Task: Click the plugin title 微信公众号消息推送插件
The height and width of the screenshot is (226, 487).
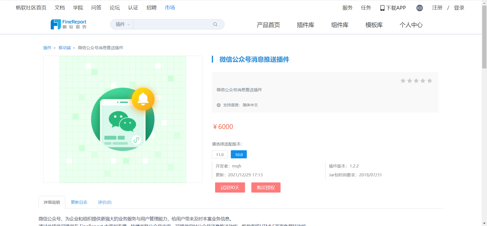Action: [254, 59]
